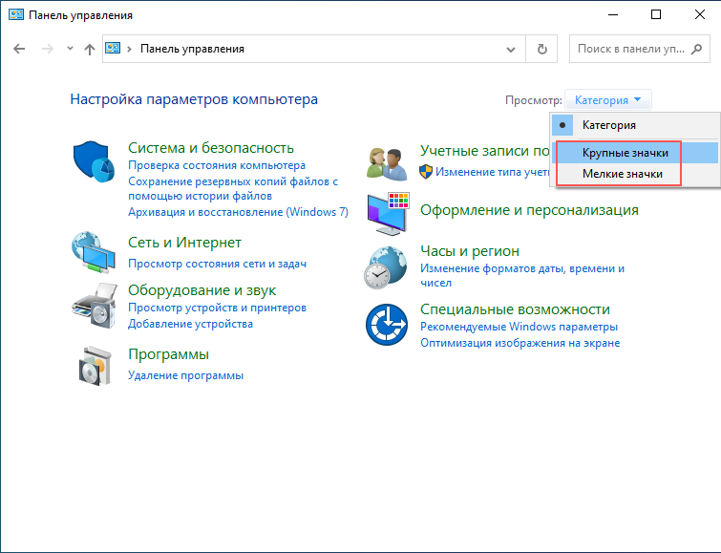Go up one level with the up arrow
Viewport: 721px width, 553px height.
click(x=90, y=49)
